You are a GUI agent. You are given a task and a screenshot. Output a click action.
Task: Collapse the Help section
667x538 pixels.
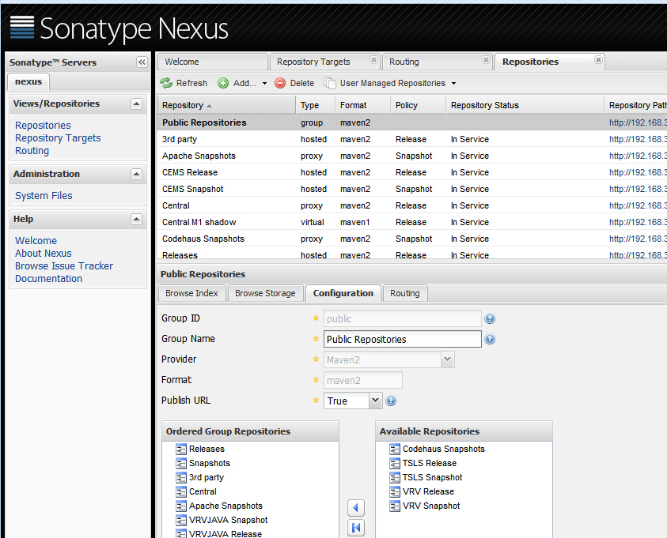(136, 219)
